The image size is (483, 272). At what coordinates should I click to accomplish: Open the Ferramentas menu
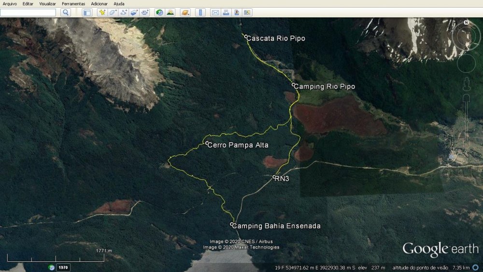(73, 3)
